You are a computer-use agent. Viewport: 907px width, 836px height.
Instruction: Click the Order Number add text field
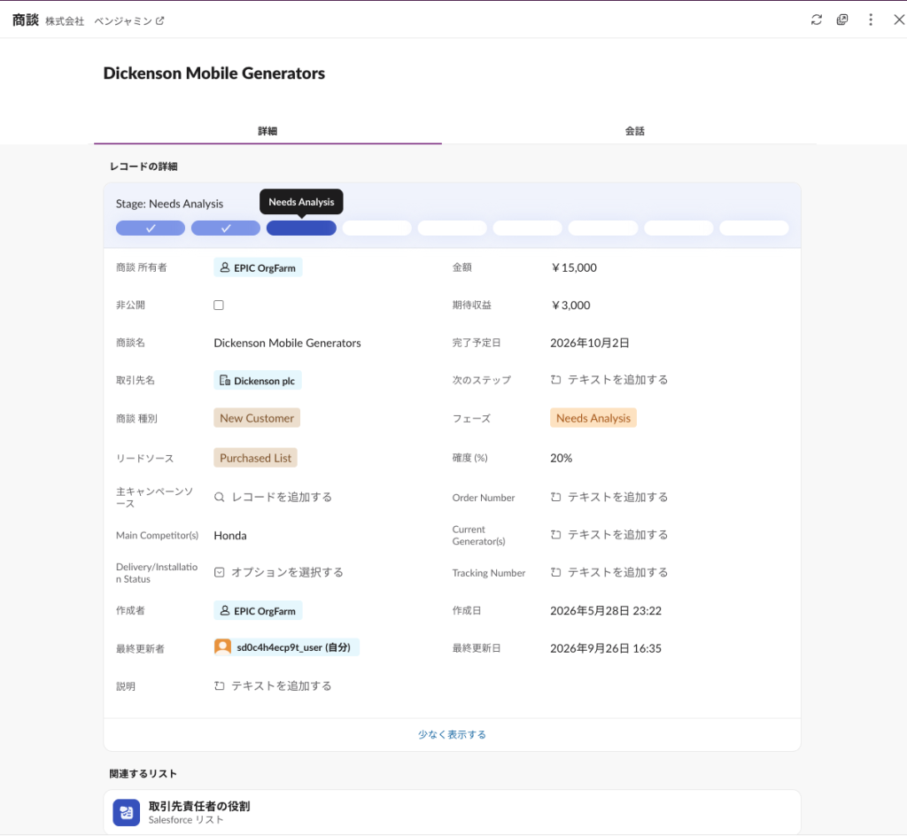609,497
